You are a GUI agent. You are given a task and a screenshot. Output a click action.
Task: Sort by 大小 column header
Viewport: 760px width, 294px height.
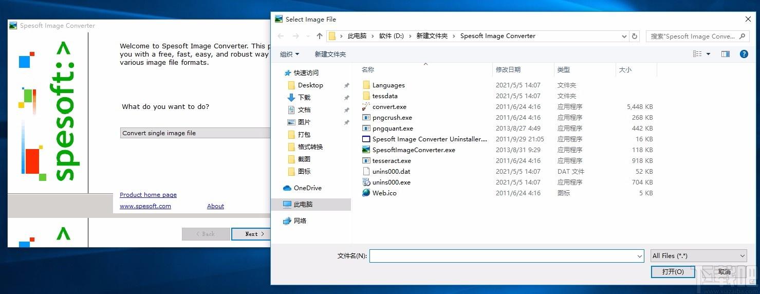[625, 70]
